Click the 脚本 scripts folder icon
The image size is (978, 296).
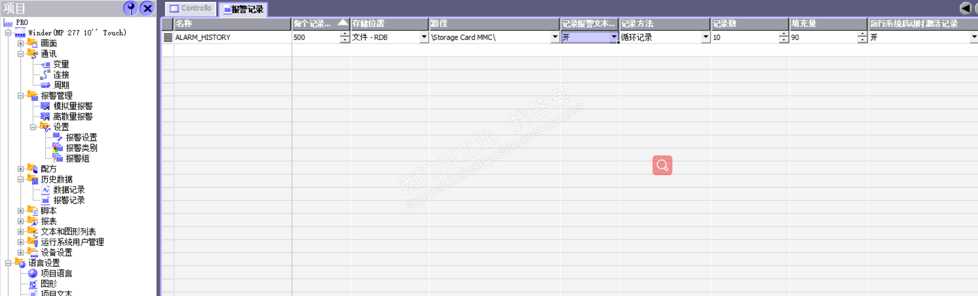point(33,210)
